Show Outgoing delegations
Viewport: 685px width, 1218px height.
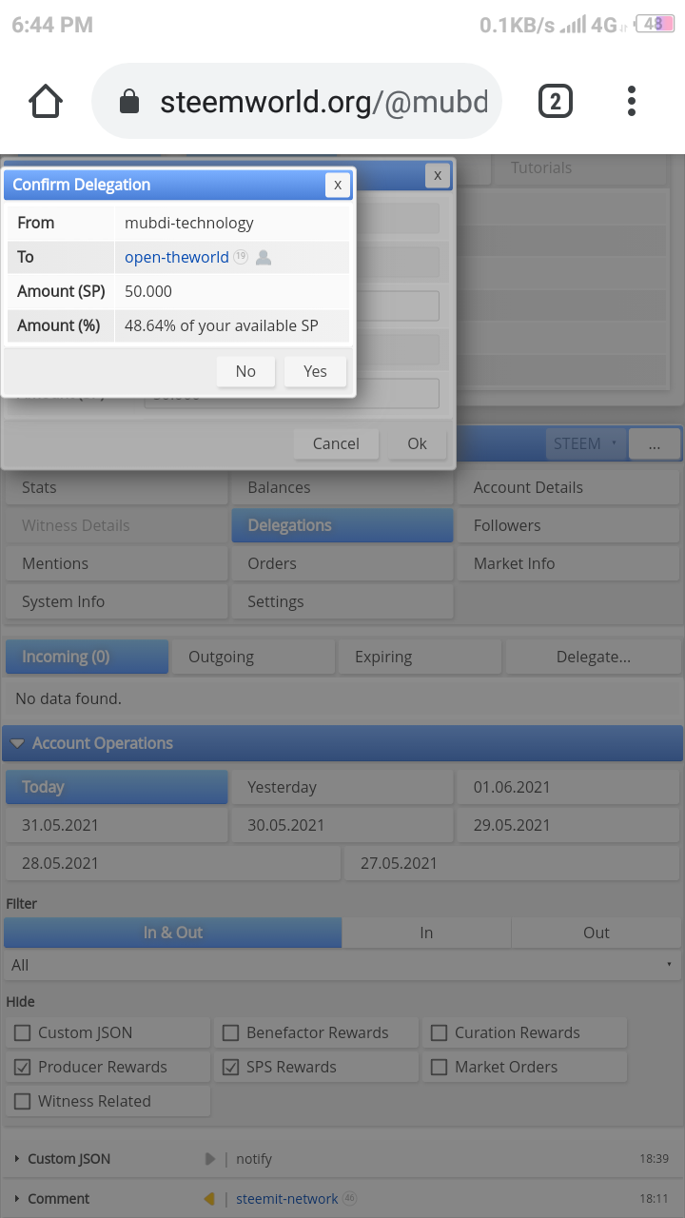pos(253,657)
